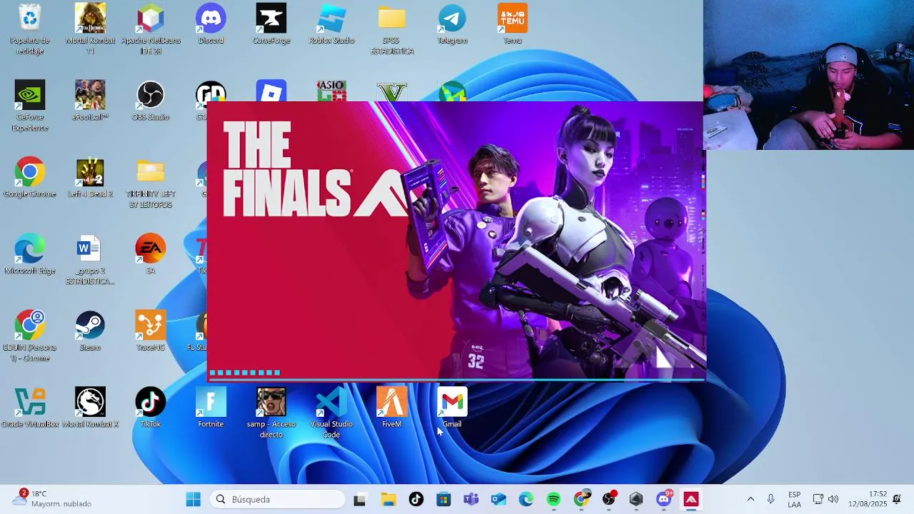Screen dimensions: 914x514
Task: Select the Temu desktop shortcut
Action: click(x=513, y=25)
